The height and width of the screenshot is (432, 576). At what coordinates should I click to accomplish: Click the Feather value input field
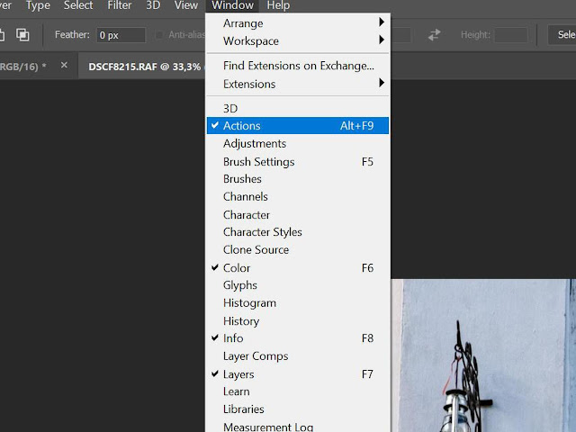coord(121,35)
